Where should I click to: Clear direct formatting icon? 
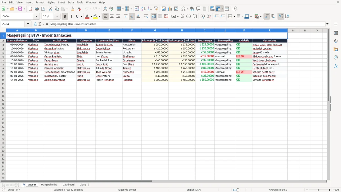click(x=79, y=9)
